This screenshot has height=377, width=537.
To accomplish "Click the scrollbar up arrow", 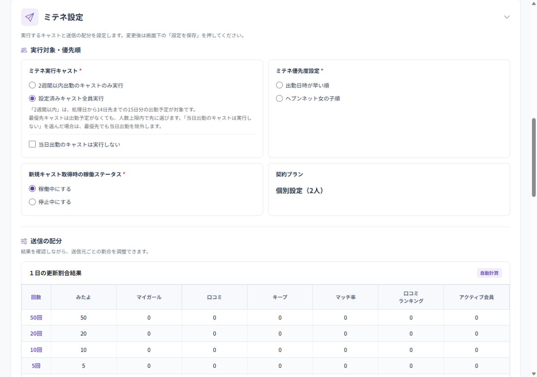I will (534, 3).
